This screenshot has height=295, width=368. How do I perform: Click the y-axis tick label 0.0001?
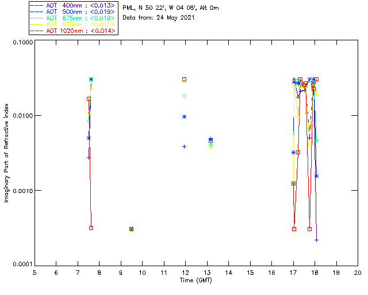(x=22, y=264)
